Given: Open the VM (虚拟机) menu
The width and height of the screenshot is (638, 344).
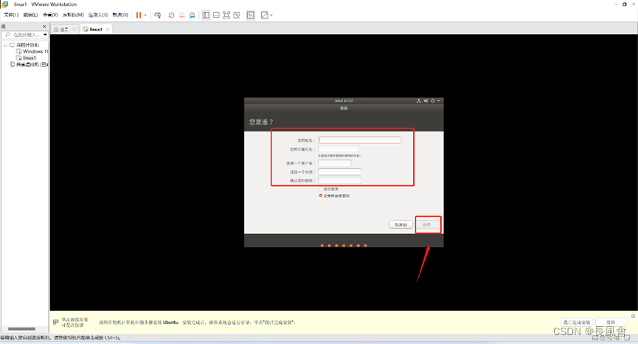Looking at the screenshot, I should click(x=73, y=15).
